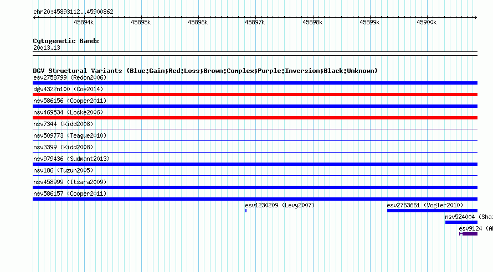Click the Cytogenetic Bands track title
This screenshot has height=272, width=493.
[66, 41]
